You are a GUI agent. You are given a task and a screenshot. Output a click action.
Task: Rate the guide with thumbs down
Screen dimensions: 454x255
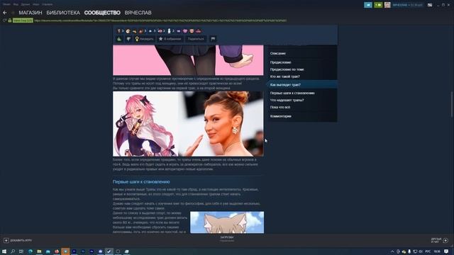(128, 39)
